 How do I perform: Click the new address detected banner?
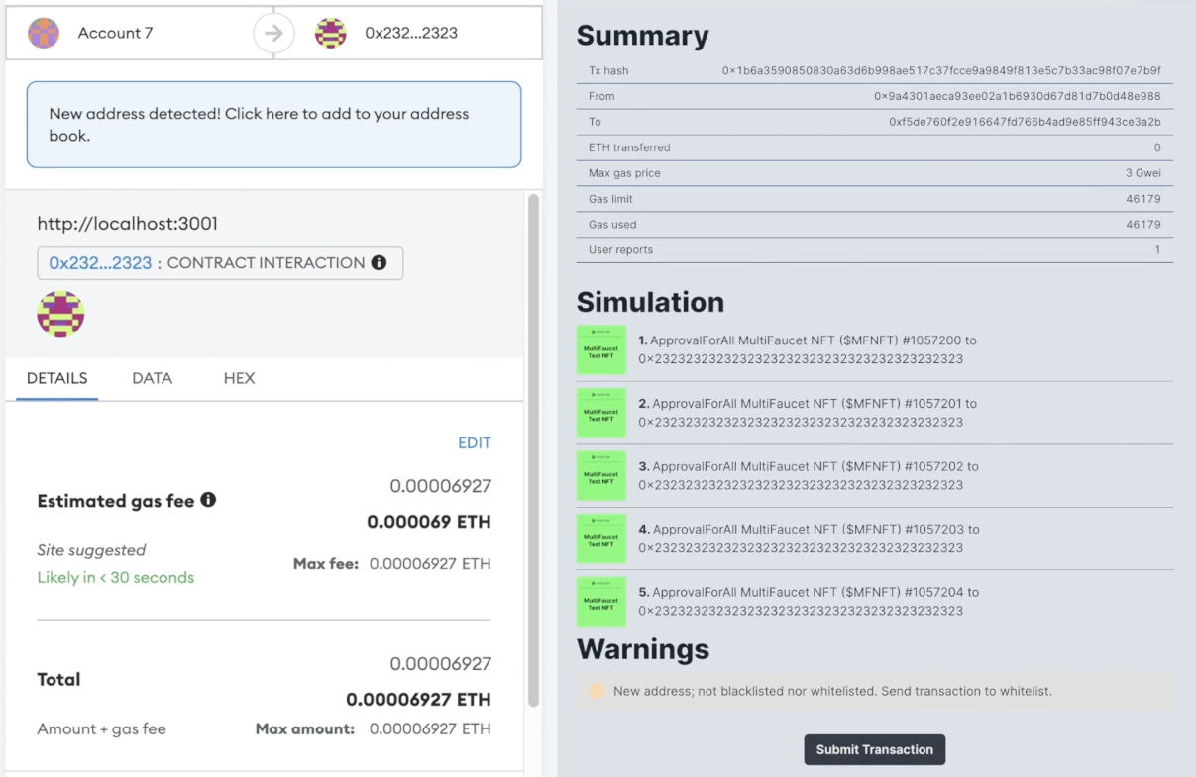tap(273, 125)
